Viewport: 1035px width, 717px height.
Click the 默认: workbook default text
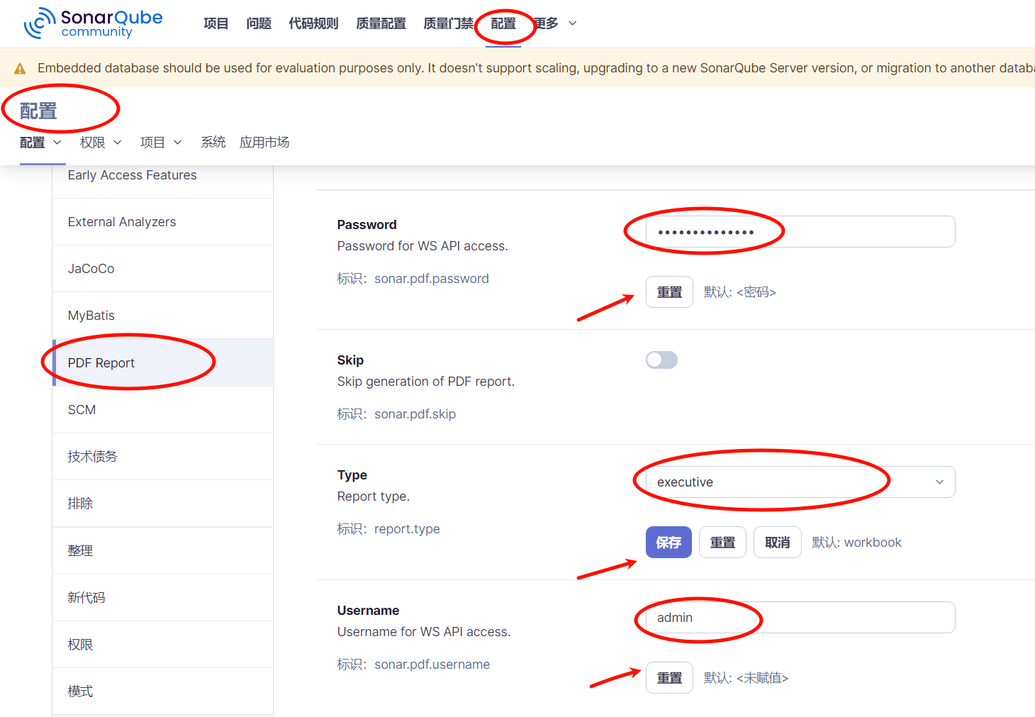click(x=856, y=543)
